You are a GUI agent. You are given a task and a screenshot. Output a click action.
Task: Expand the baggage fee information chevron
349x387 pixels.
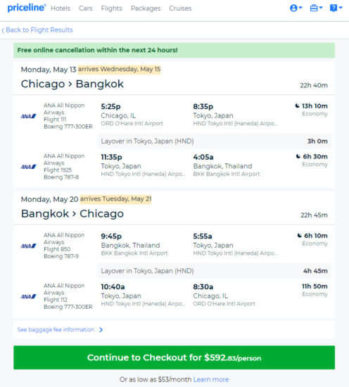[x=101, y=330]
